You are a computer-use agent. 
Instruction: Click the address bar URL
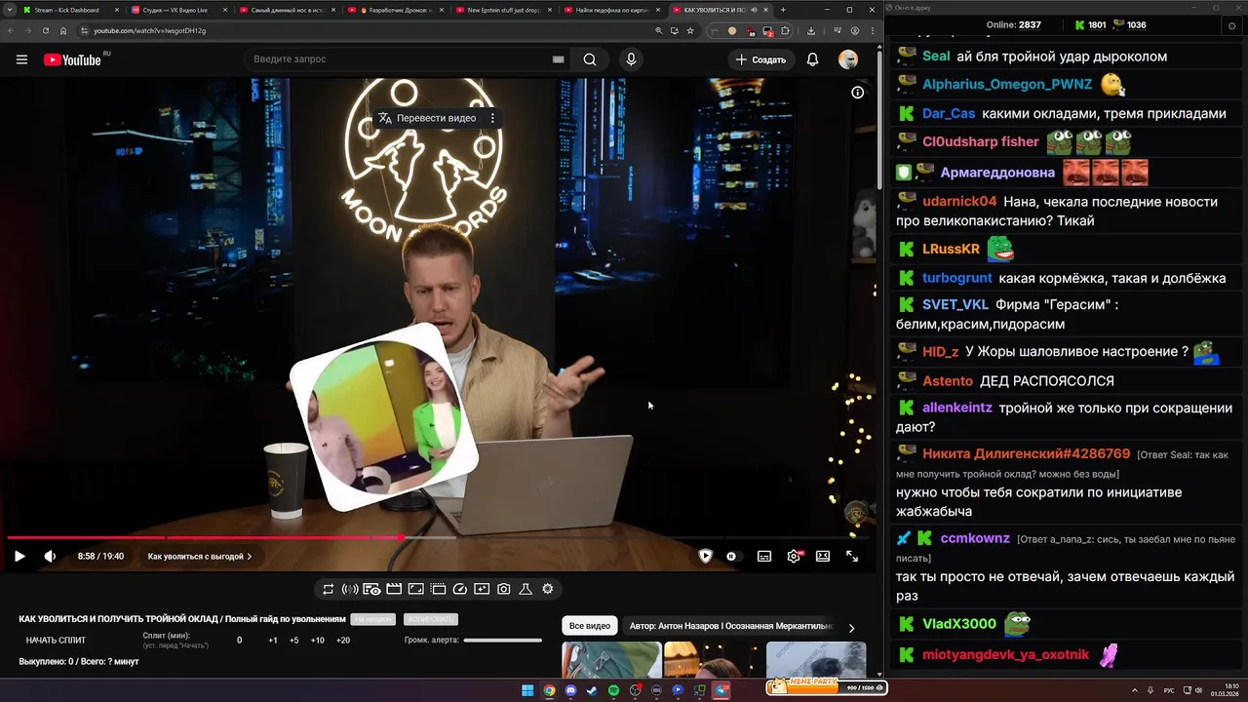pyautogui.click(x=149, y=30)
